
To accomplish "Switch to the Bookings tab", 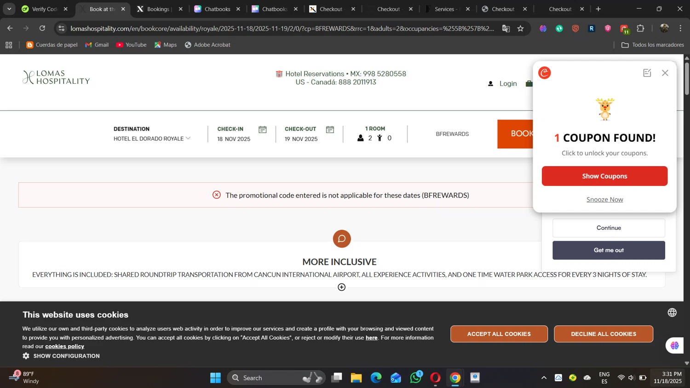I will pyautogui.click(x=159, y=9).
